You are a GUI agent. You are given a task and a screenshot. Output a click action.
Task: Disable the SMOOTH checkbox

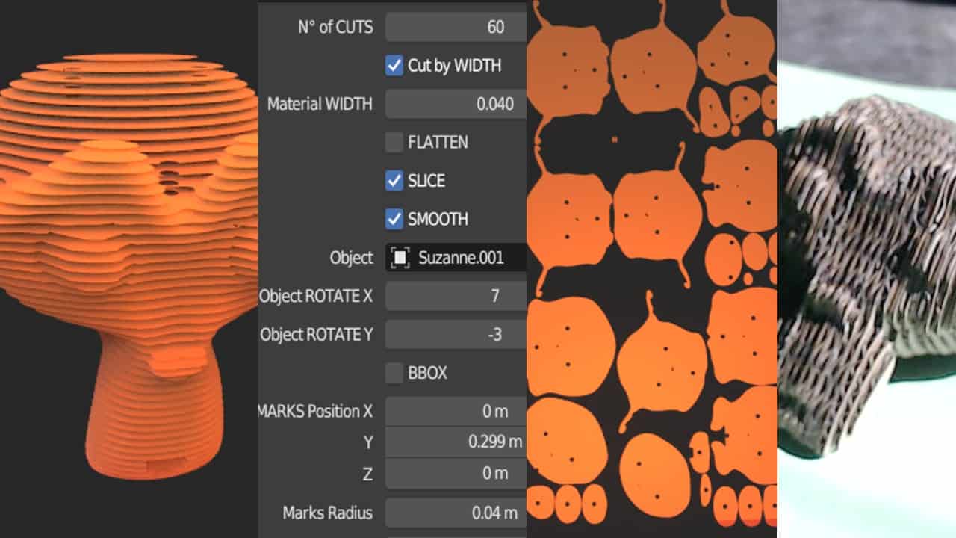click(394, 219)
